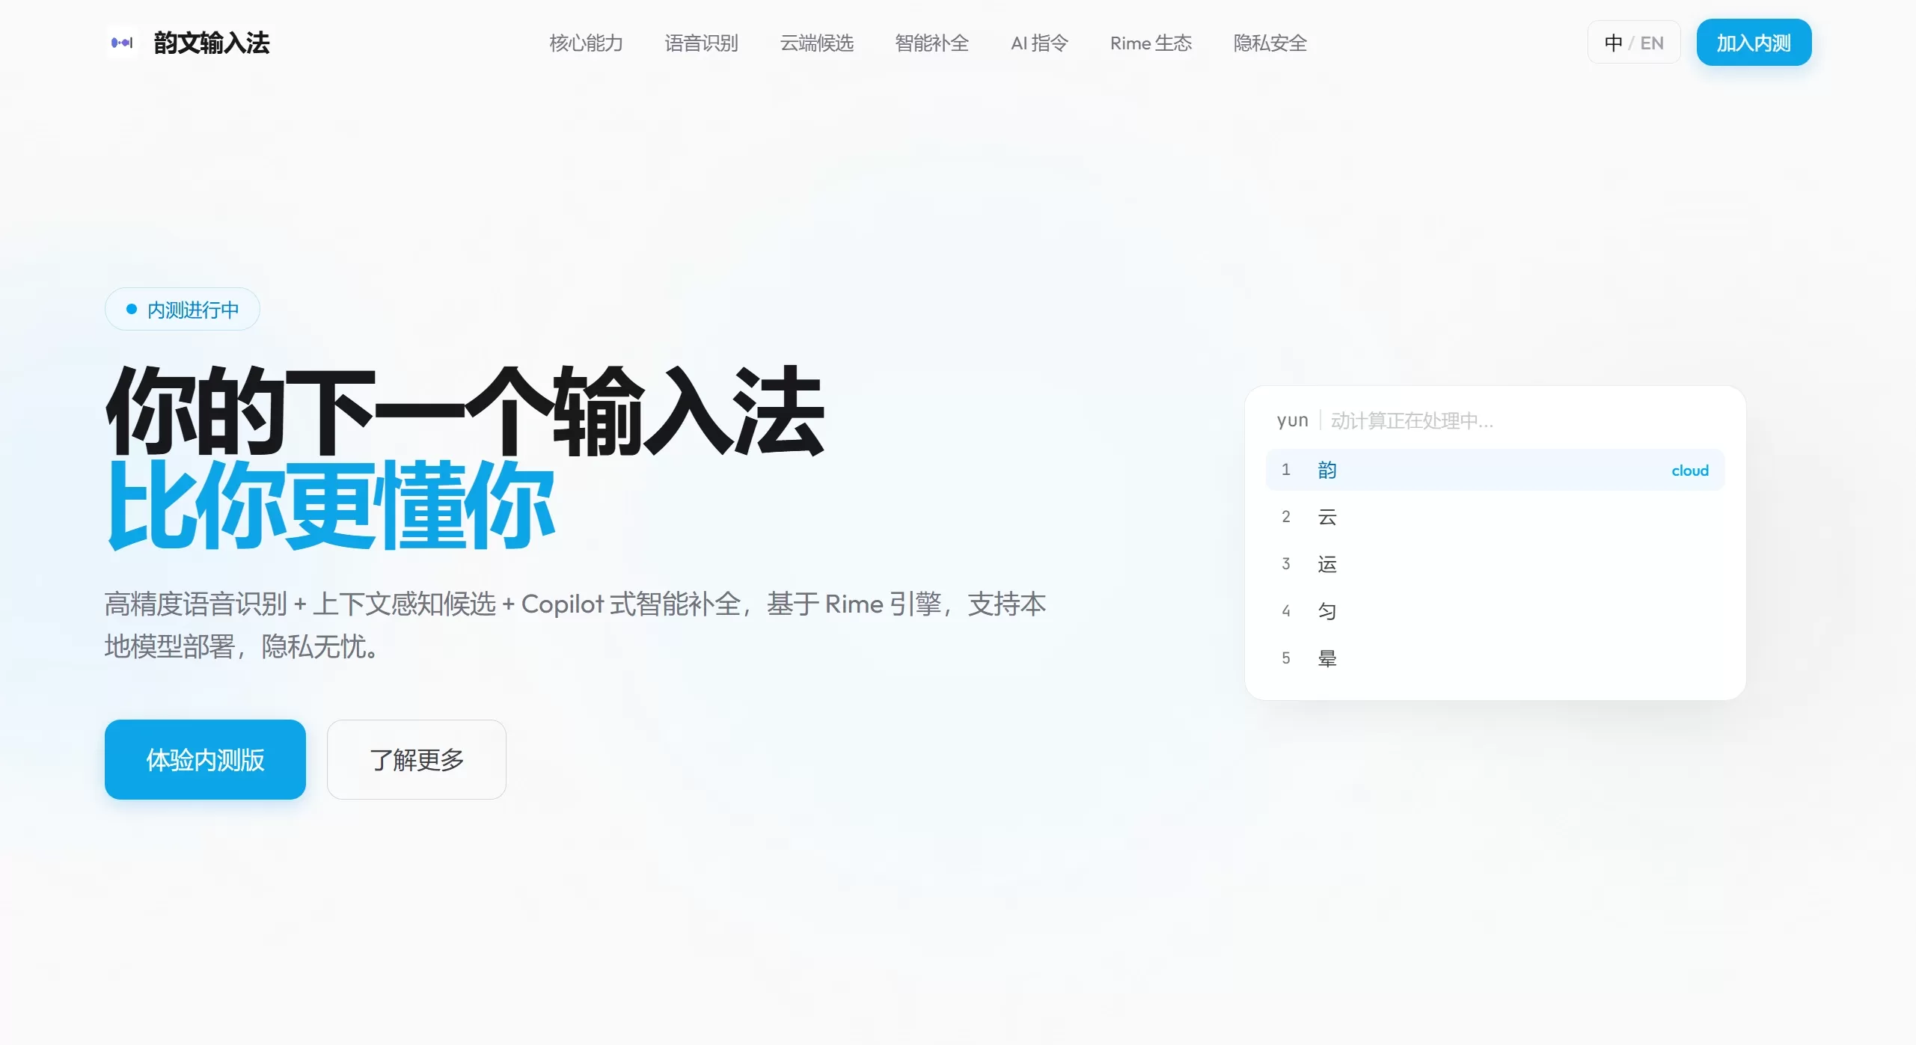This screenshot has height=1045, width=1916.
Task: Click the 韵文输入法 logo icon
Action: [x=122, y=43]
